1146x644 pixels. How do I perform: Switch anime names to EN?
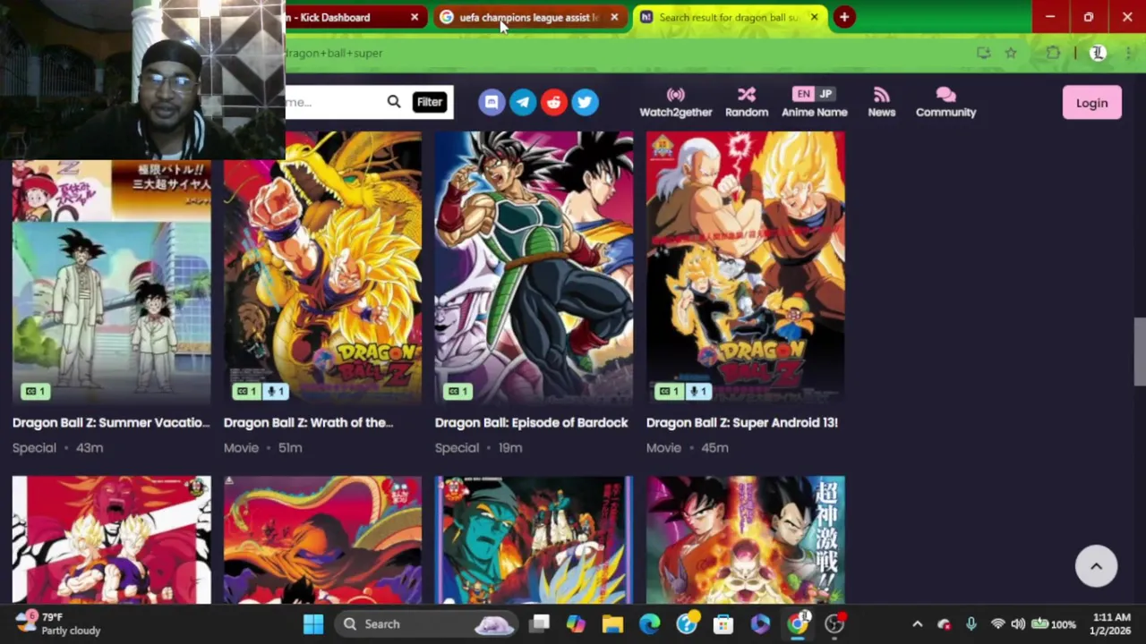[803, 94]
